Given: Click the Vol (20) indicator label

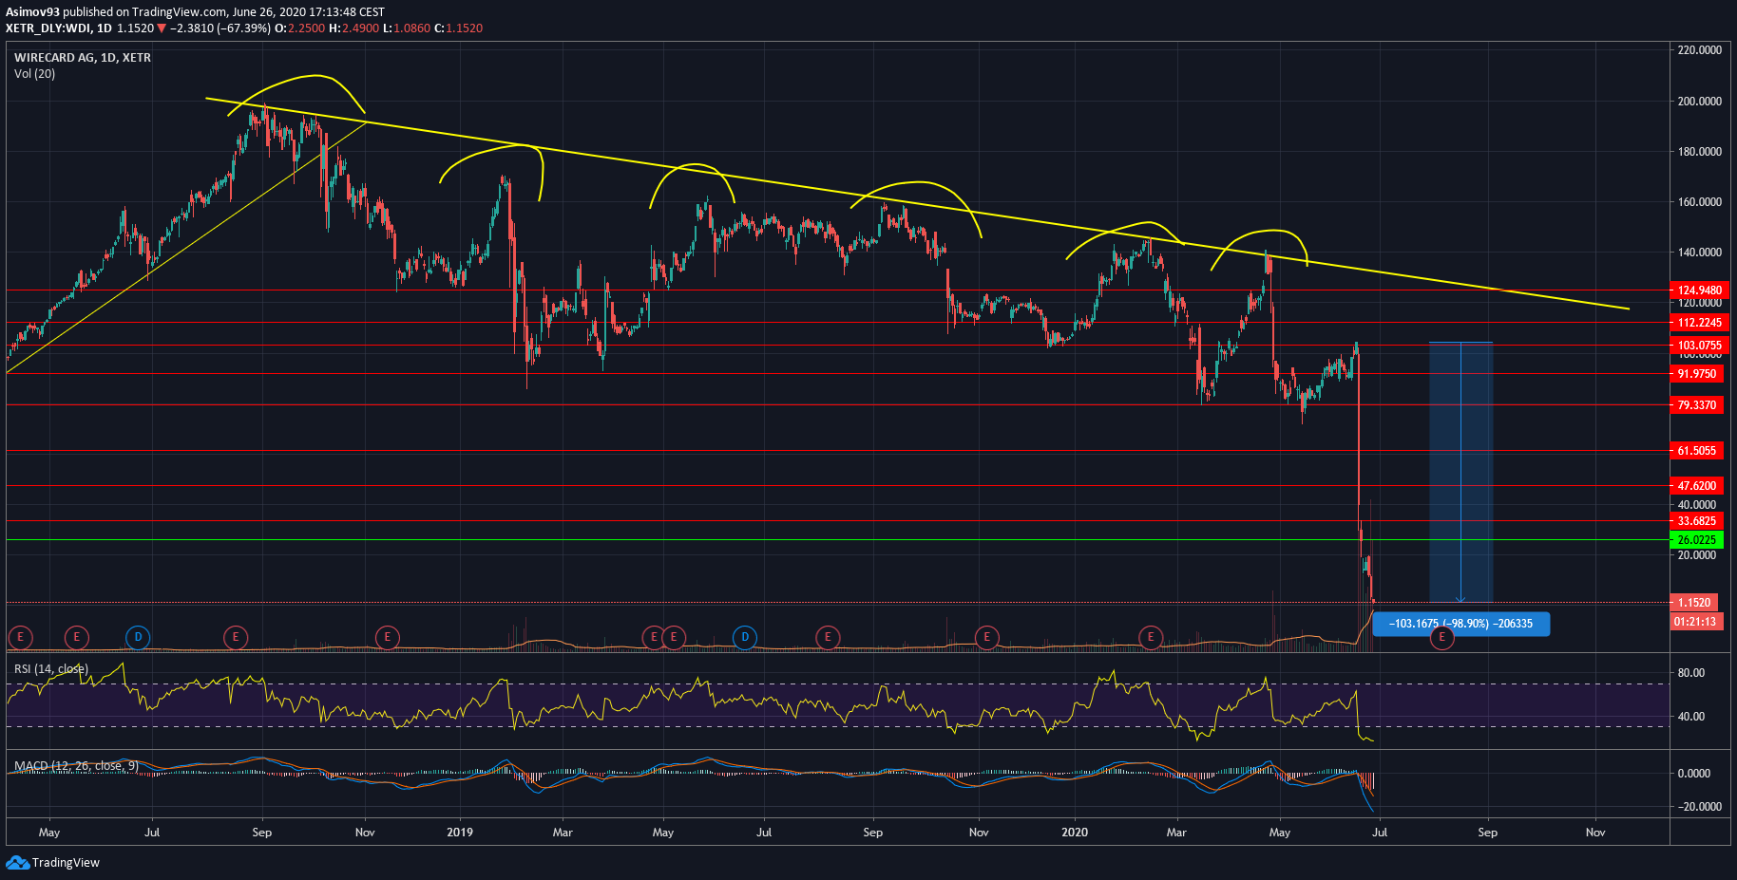Looking at the screenshot, I should click(34, 73).
